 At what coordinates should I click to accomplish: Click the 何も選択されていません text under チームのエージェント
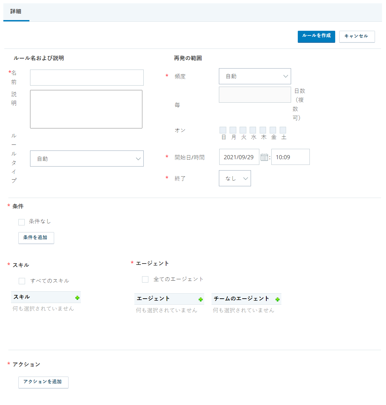[244, 310]
